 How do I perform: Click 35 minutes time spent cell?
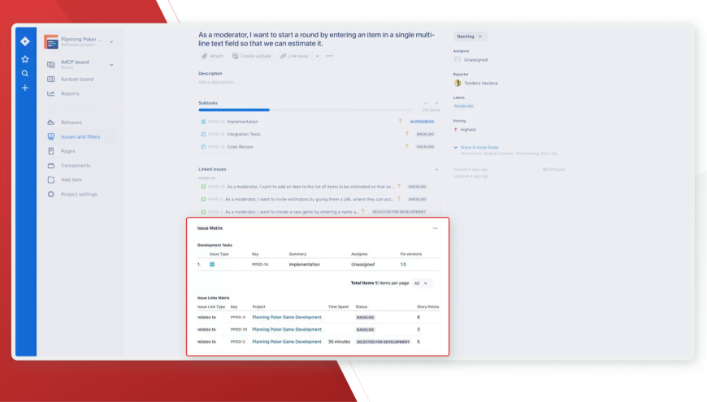339,342
